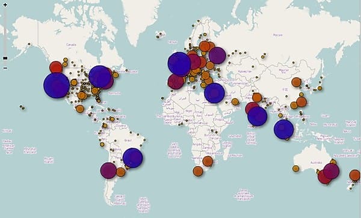
Task: Zoom out with the minus button
Action: (x=5, y=68)
